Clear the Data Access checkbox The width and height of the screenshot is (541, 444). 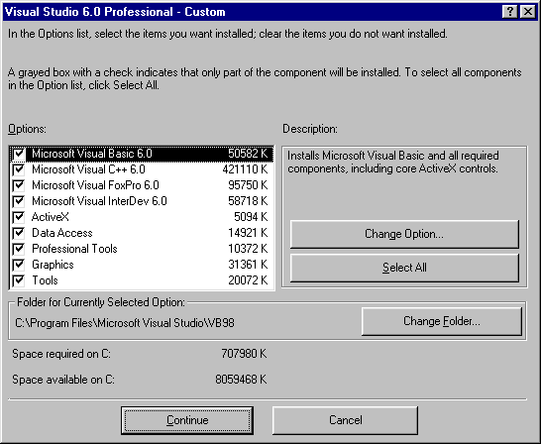18,233
